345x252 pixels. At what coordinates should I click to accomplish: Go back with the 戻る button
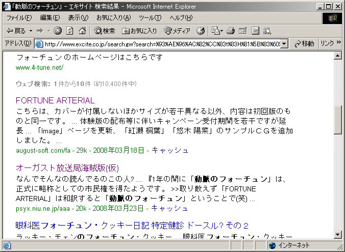[16, 31]
